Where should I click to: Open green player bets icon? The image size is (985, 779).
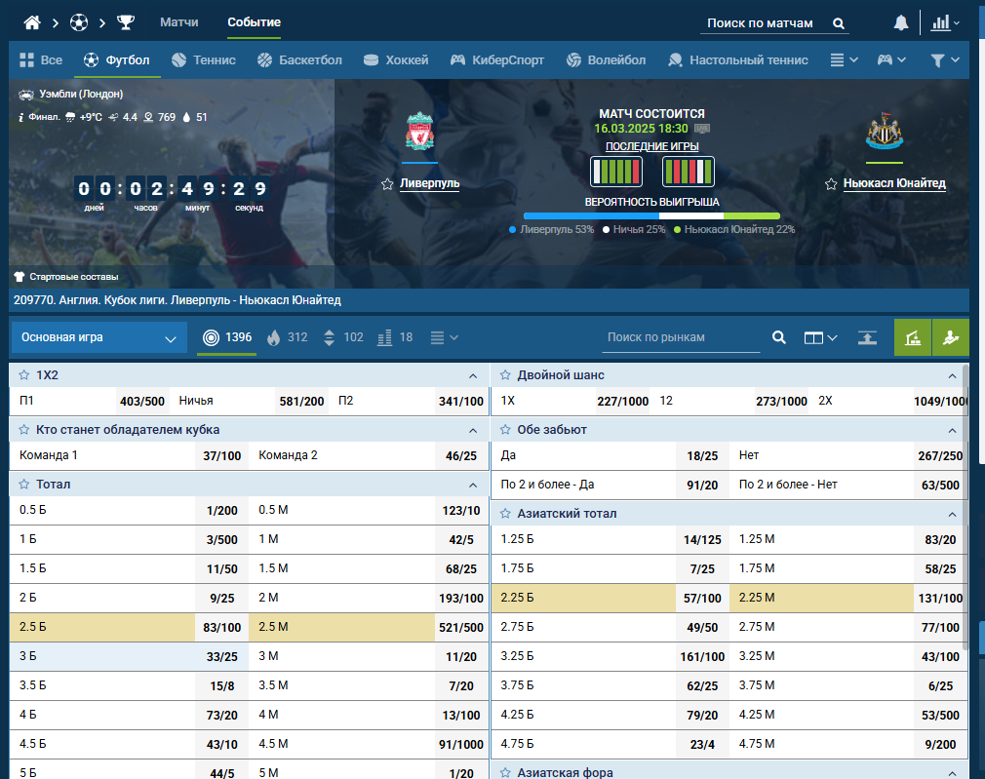(x=951, y=338)
